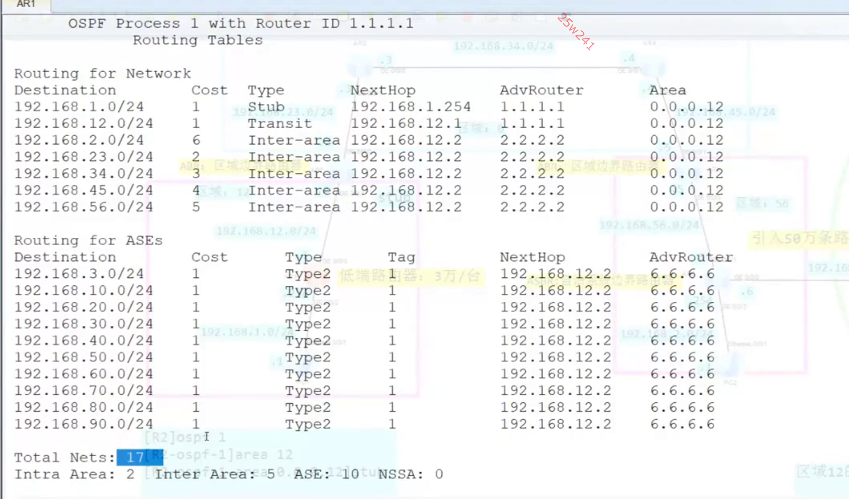Click the NextHop 192.168.1.254 address

pyautogui.click(x=410, y=107)
